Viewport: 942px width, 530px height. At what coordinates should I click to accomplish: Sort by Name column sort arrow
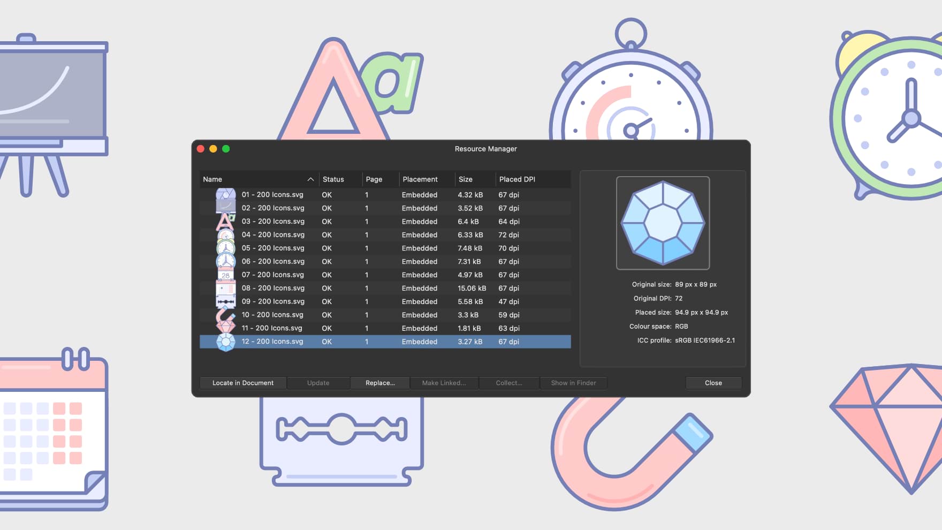310,179
